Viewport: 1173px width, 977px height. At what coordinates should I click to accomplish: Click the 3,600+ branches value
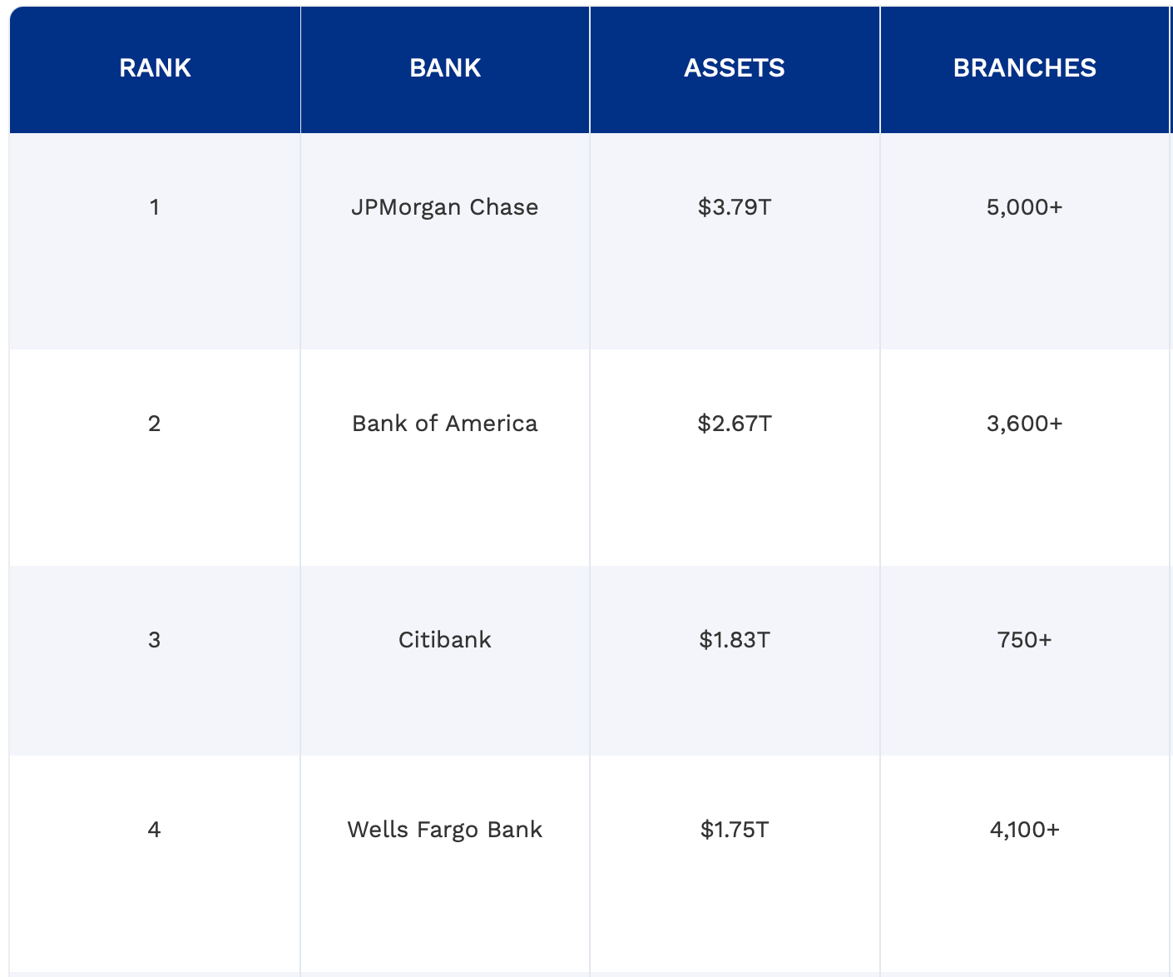1024,423
